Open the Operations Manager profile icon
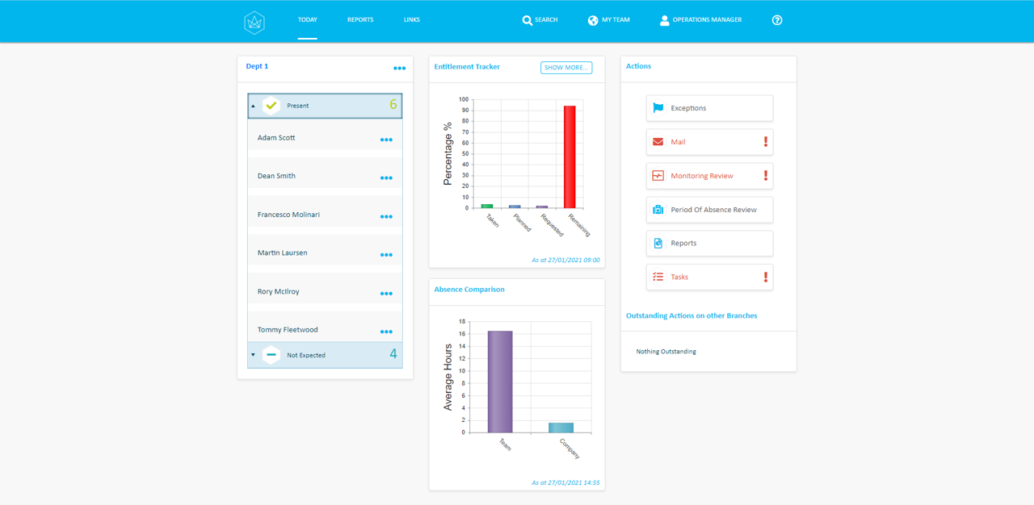Image resolution: width=1034 pixels, height=505 pixels. click(663, 19)
